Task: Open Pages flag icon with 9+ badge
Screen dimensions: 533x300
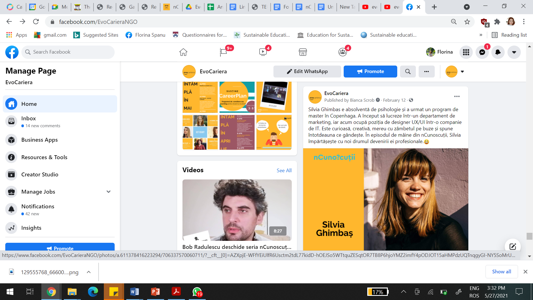Action: 223,52
